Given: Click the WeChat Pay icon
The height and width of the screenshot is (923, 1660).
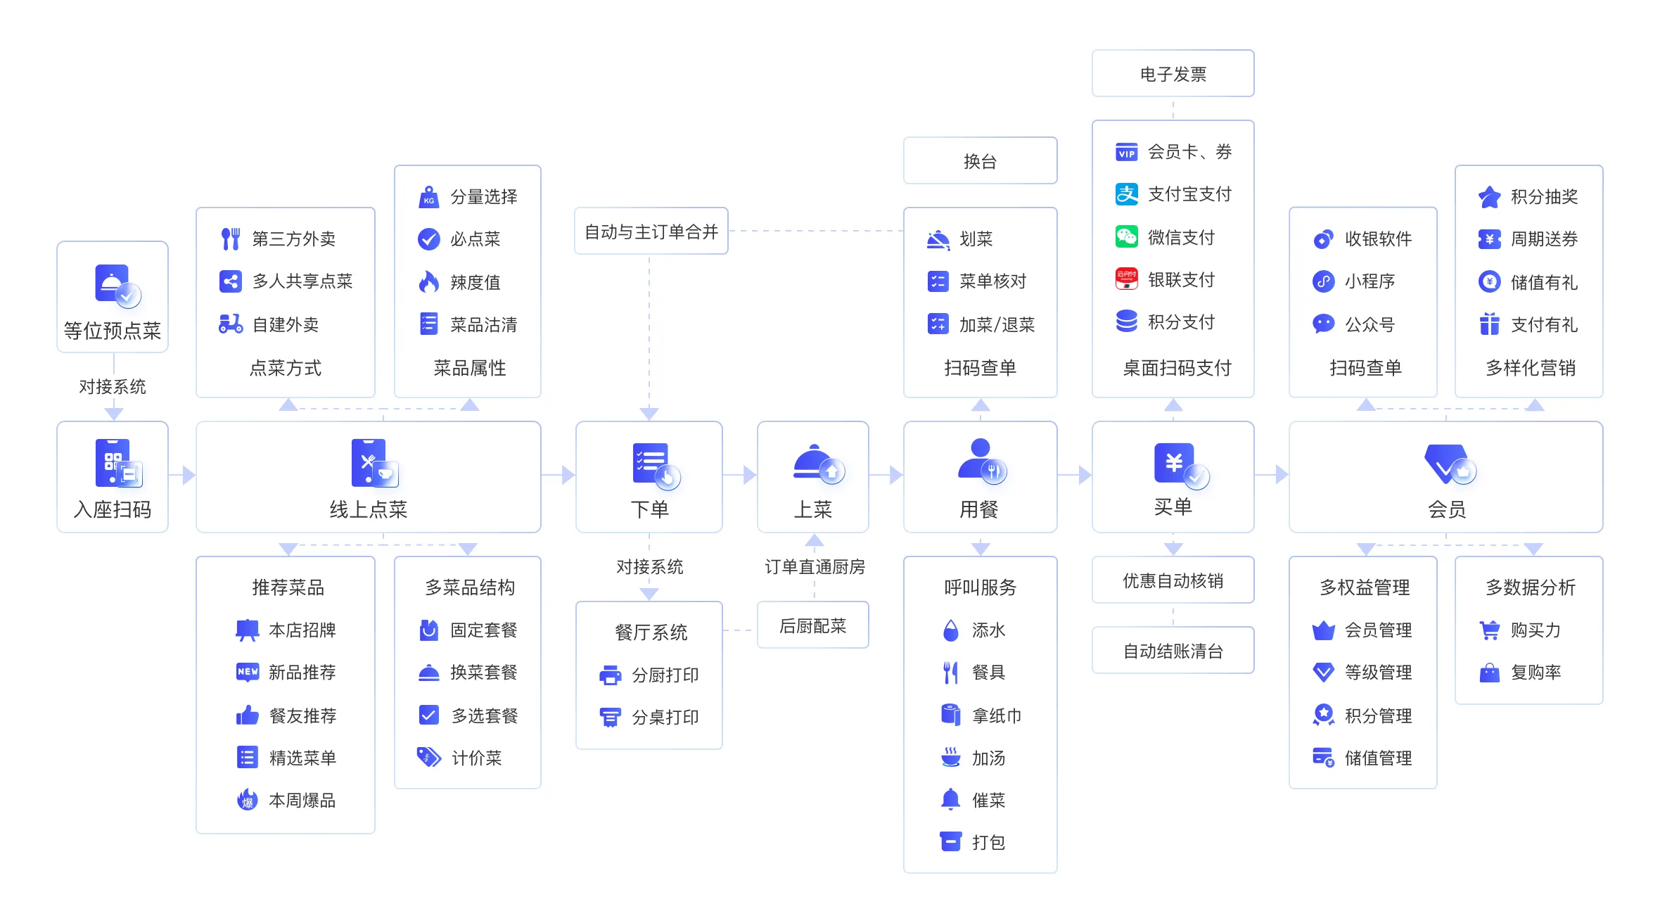Looking at the screenshot, I should [1126, 237].
